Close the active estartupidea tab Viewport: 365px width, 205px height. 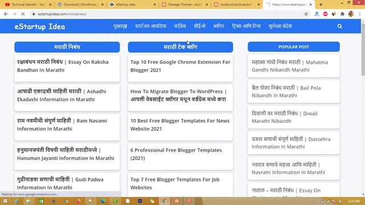pos(310,5)
